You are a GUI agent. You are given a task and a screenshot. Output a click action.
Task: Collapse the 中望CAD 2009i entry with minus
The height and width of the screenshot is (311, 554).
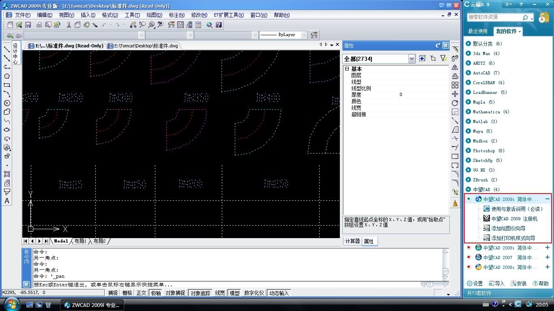pos(548,199)
